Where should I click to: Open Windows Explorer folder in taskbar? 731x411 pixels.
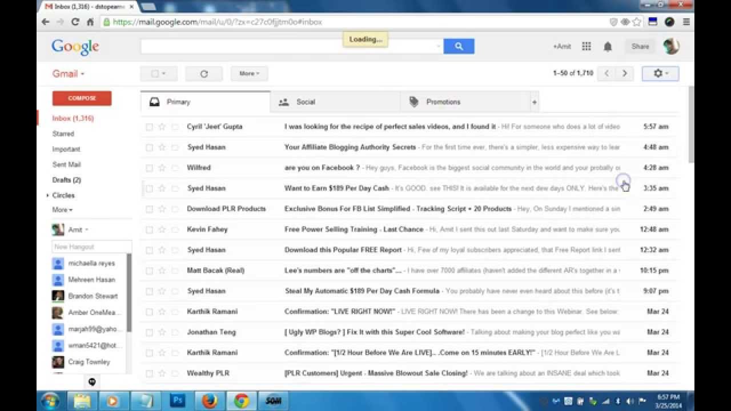(81, 401)
